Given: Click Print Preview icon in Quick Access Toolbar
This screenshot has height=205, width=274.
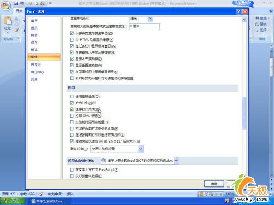Looking at the screenshot, I should pos(37,3).
